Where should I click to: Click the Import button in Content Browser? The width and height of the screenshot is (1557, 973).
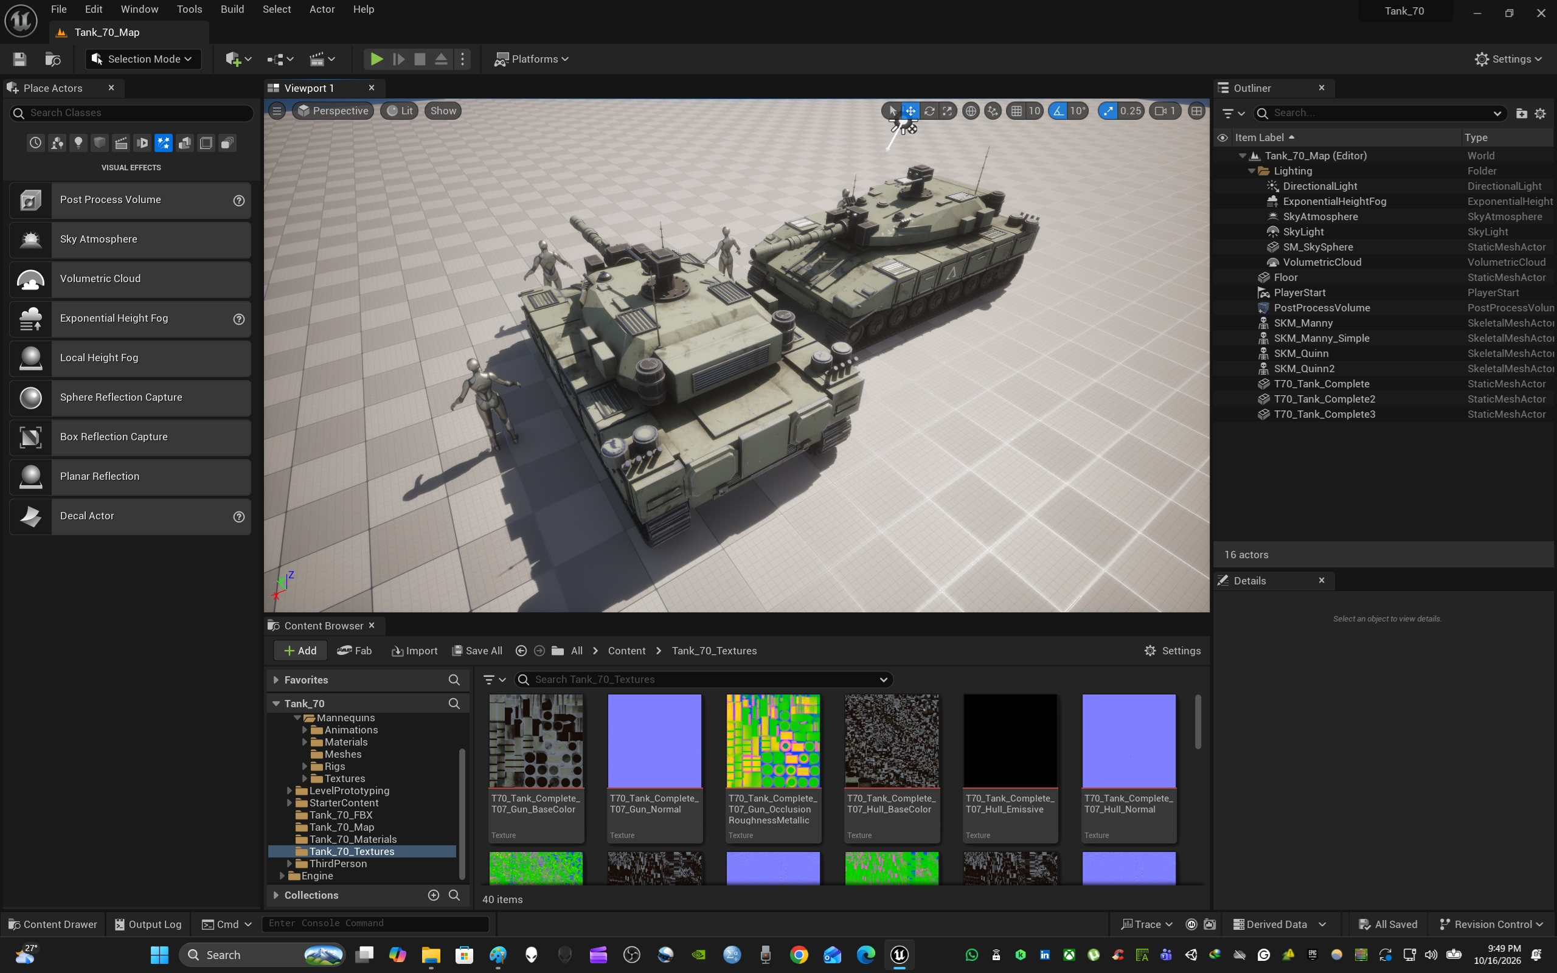414,651
